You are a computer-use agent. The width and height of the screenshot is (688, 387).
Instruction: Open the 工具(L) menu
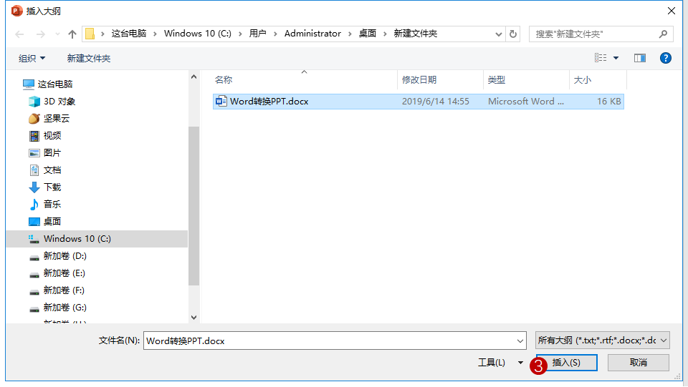coord(500,363)
